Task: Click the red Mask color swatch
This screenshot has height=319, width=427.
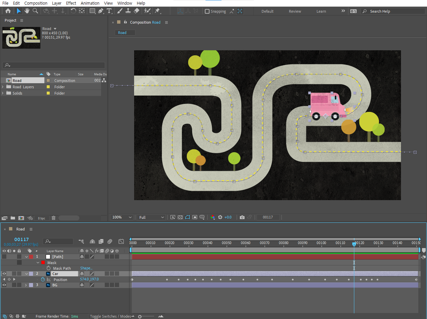Action: [x=43, y=262]
